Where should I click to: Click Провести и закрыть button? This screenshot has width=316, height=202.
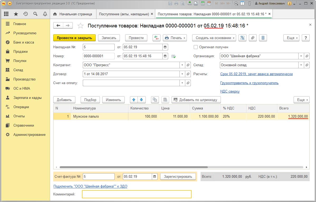point(74,38)
